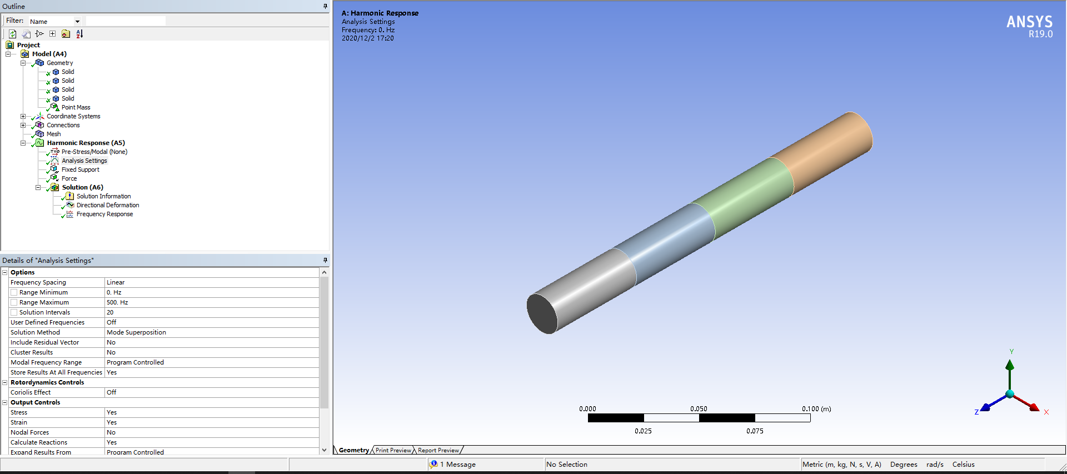Click the Solution (A6) icon
The height and width of the screenshot is (474, 1067).
[x=55, y=187]
